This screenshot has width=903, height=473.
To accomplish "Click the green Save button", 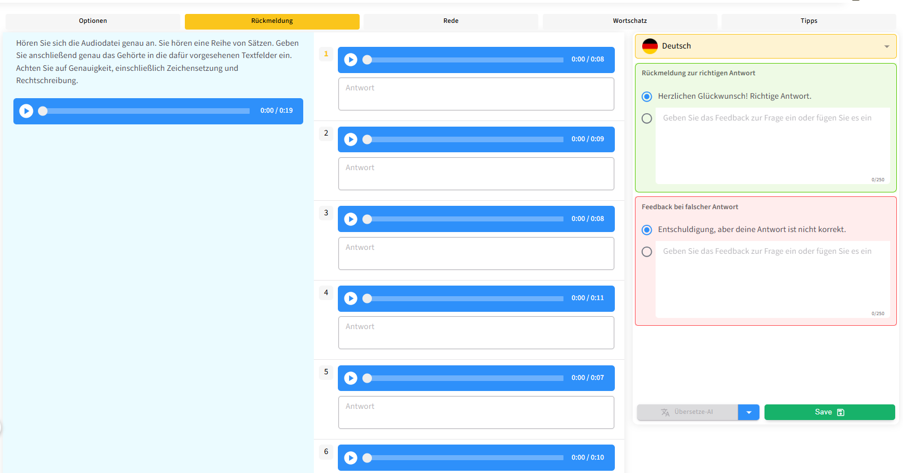I will [x=829, y=412].
